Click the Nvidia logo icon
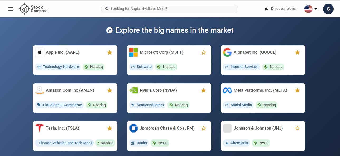Viewport: 340px width, 156px height. [133, 90]
